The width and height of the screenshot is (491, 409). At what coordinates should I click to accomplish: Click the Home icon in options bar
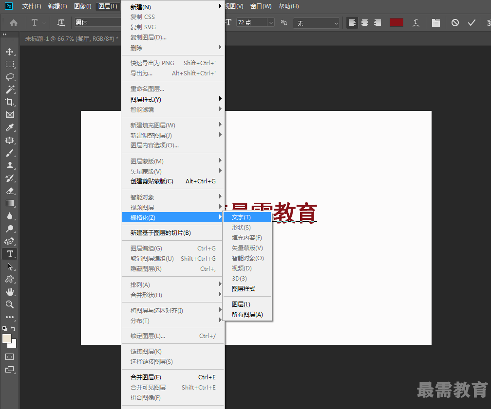(x=14, y=23)
